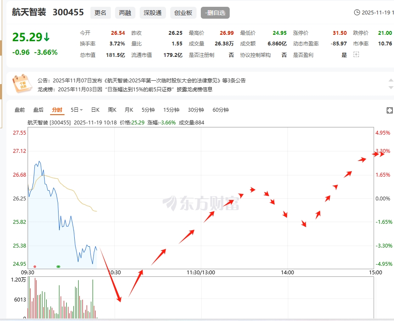Click the 总市值 value 181.5亿
This screenshot has width=394, height=321.
pos(115,55)
